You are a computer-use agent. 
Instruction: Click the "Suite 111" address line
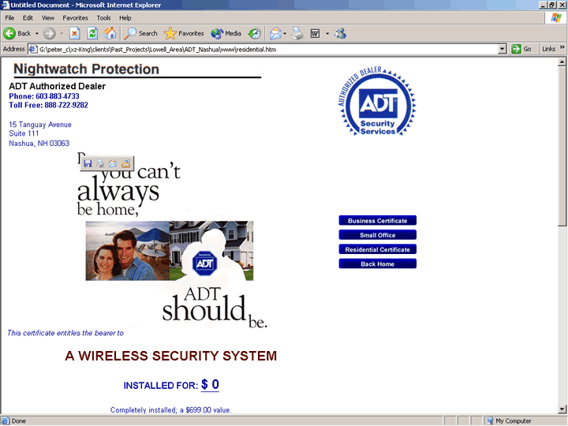point(24,133)
